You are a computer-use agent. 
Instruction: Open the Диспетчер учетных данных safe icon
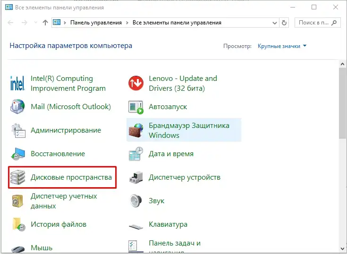[x=17, y=201]
